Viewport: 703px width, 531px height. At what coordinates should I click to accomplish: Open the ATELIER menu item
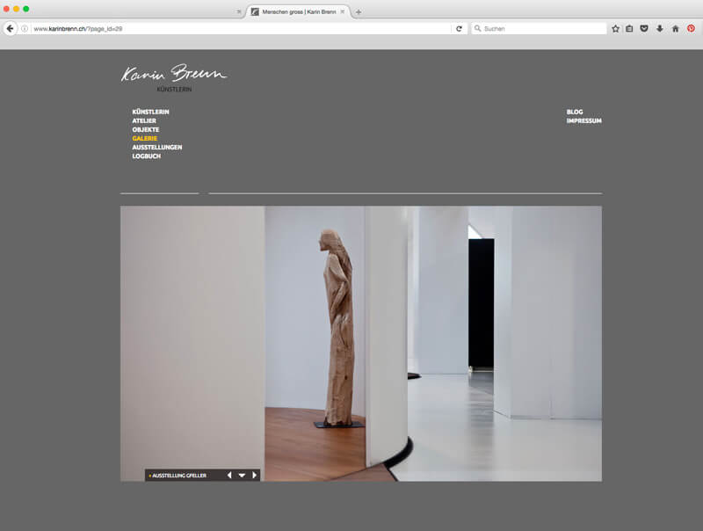click(x=144, y=120)
